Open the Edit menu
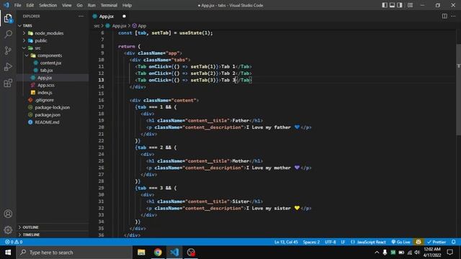This screenshot has height=259, width=461. pos(30,5)
